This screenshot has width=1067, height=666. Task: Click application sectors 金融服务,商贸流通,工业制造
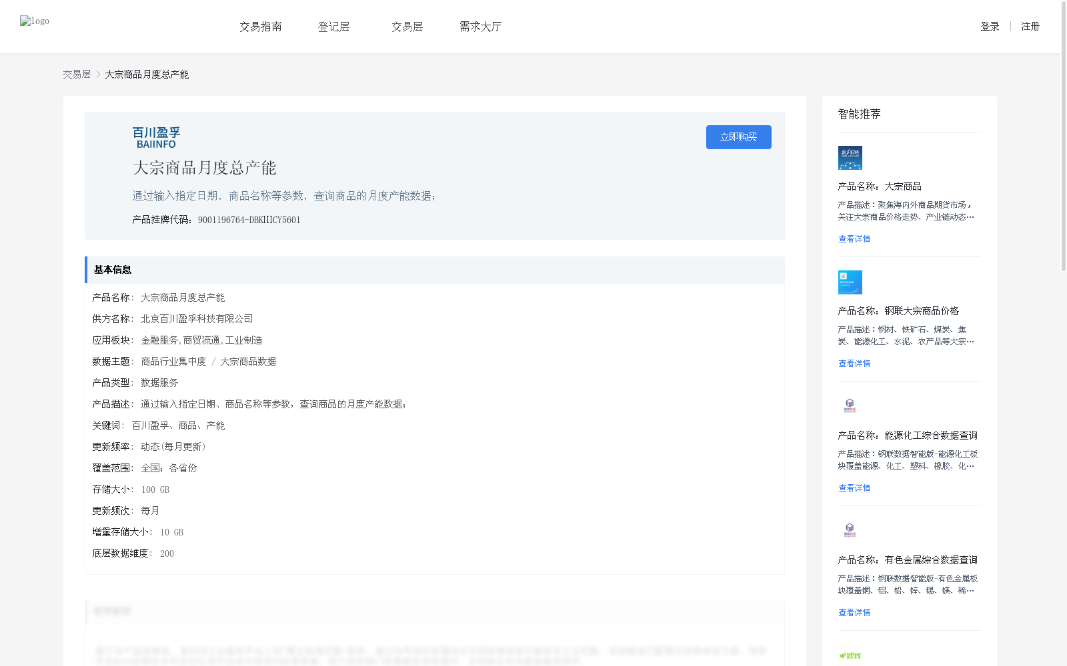coord(201,340)
